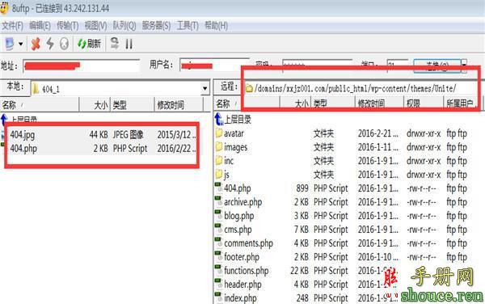
Task: Open the 队列(Q) menu
Action: tap(124, 26)
